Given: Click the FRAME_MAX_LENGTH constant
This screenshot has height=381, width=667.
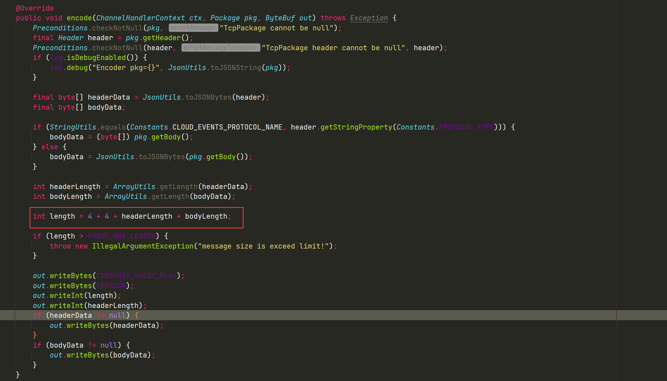Looking at the screenshot, I should [121, 236].
